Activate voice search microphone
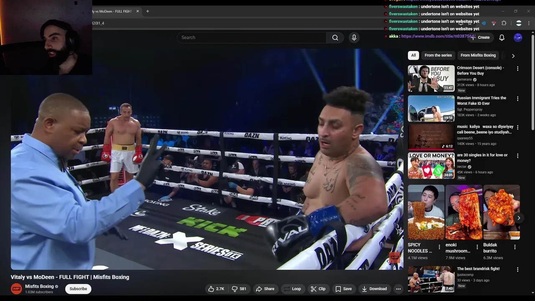 click(x=354, y=38)
